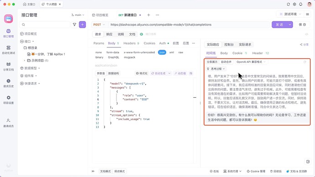
Task: Select form-data body type
Action: click(113, 52)
